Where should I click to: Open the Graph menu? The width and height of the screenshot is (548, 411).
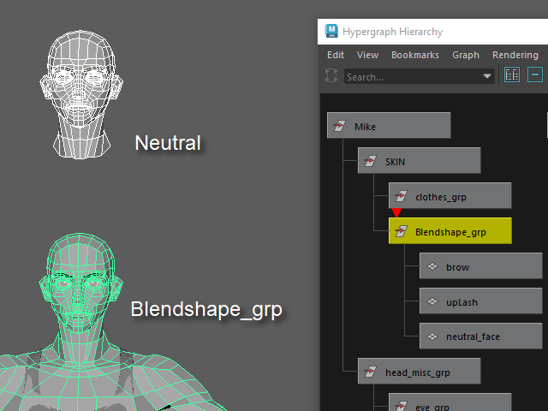(465, 55)
